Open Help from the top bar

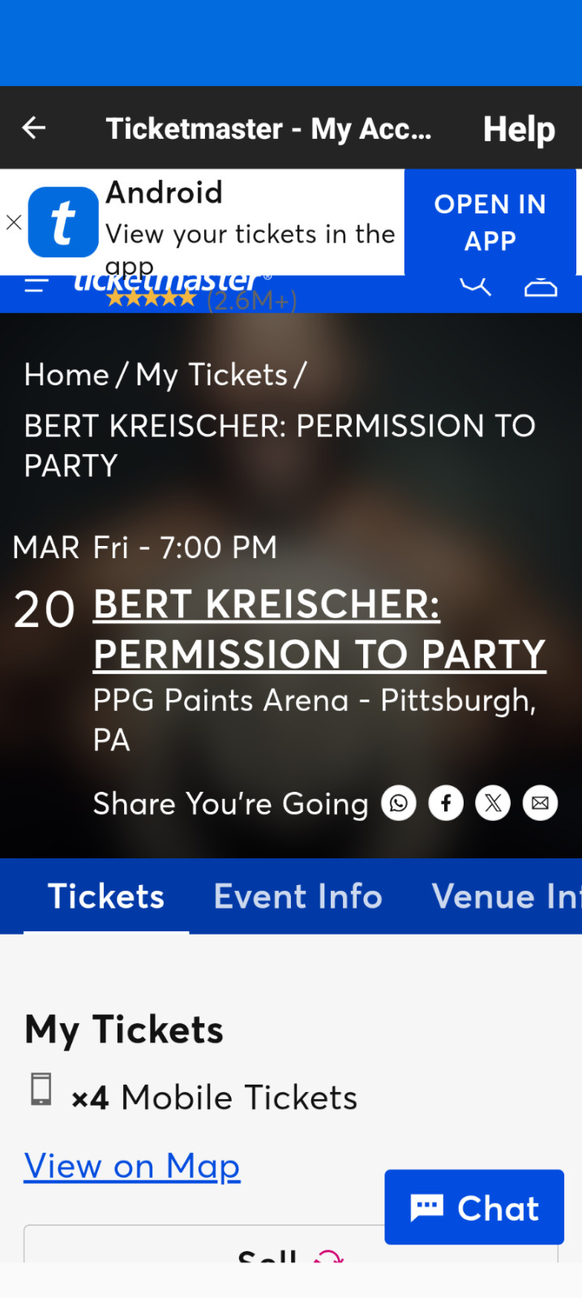click(519, 127)
